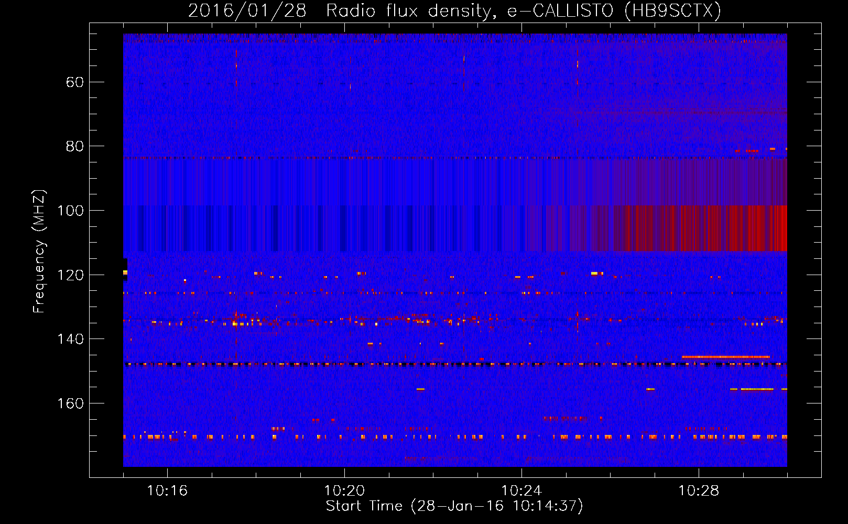
Task: Click the black block at 120 MHz
Action: [x=125, y=269]
